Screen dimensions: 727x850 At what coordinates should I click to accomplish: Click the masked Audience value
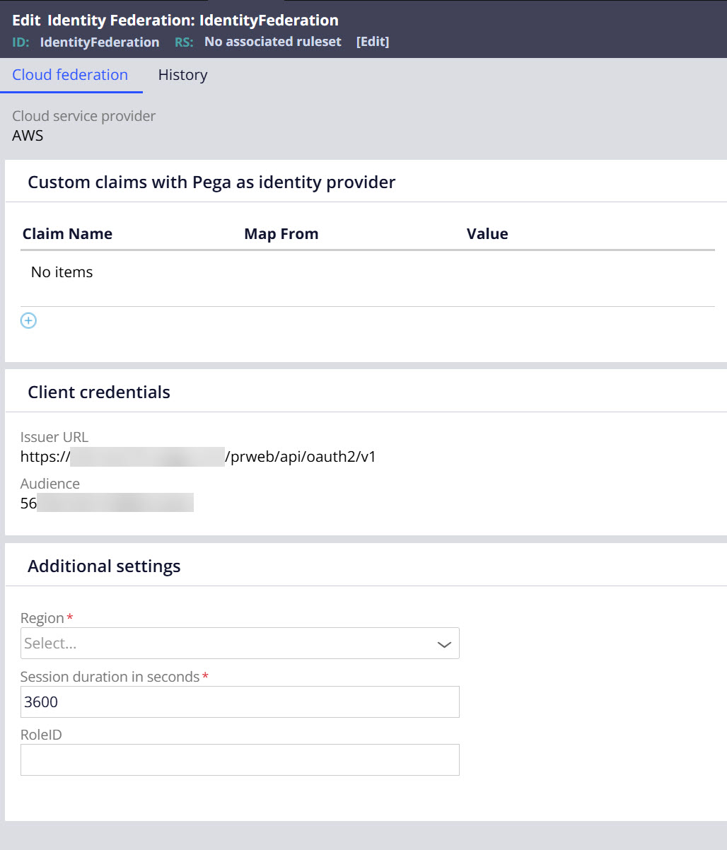pos(106,503)
